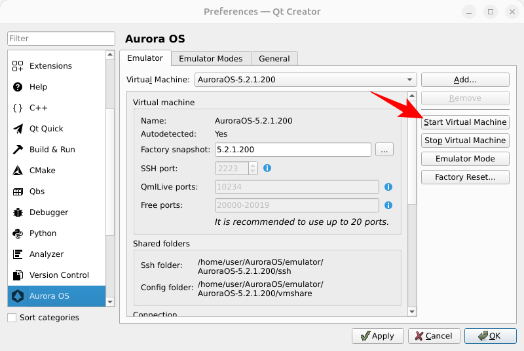
Task: Click the QmlLive ports field
Action: click(297, 187)
